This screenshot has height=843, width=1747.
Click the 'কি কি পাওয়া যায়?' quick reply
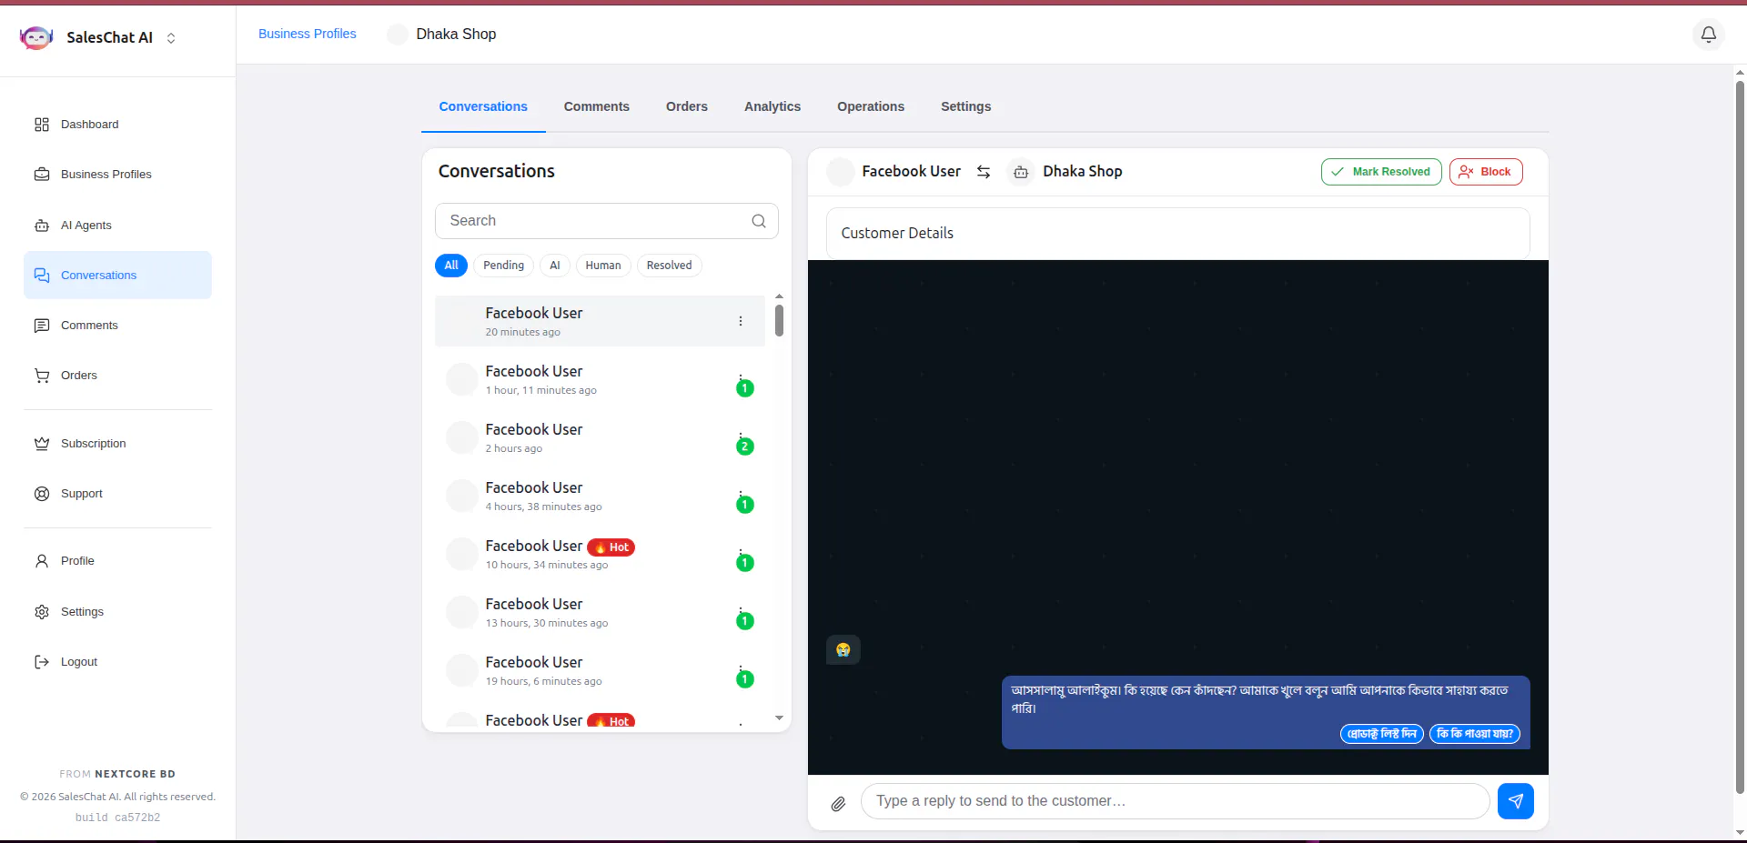coord(1475,734)
